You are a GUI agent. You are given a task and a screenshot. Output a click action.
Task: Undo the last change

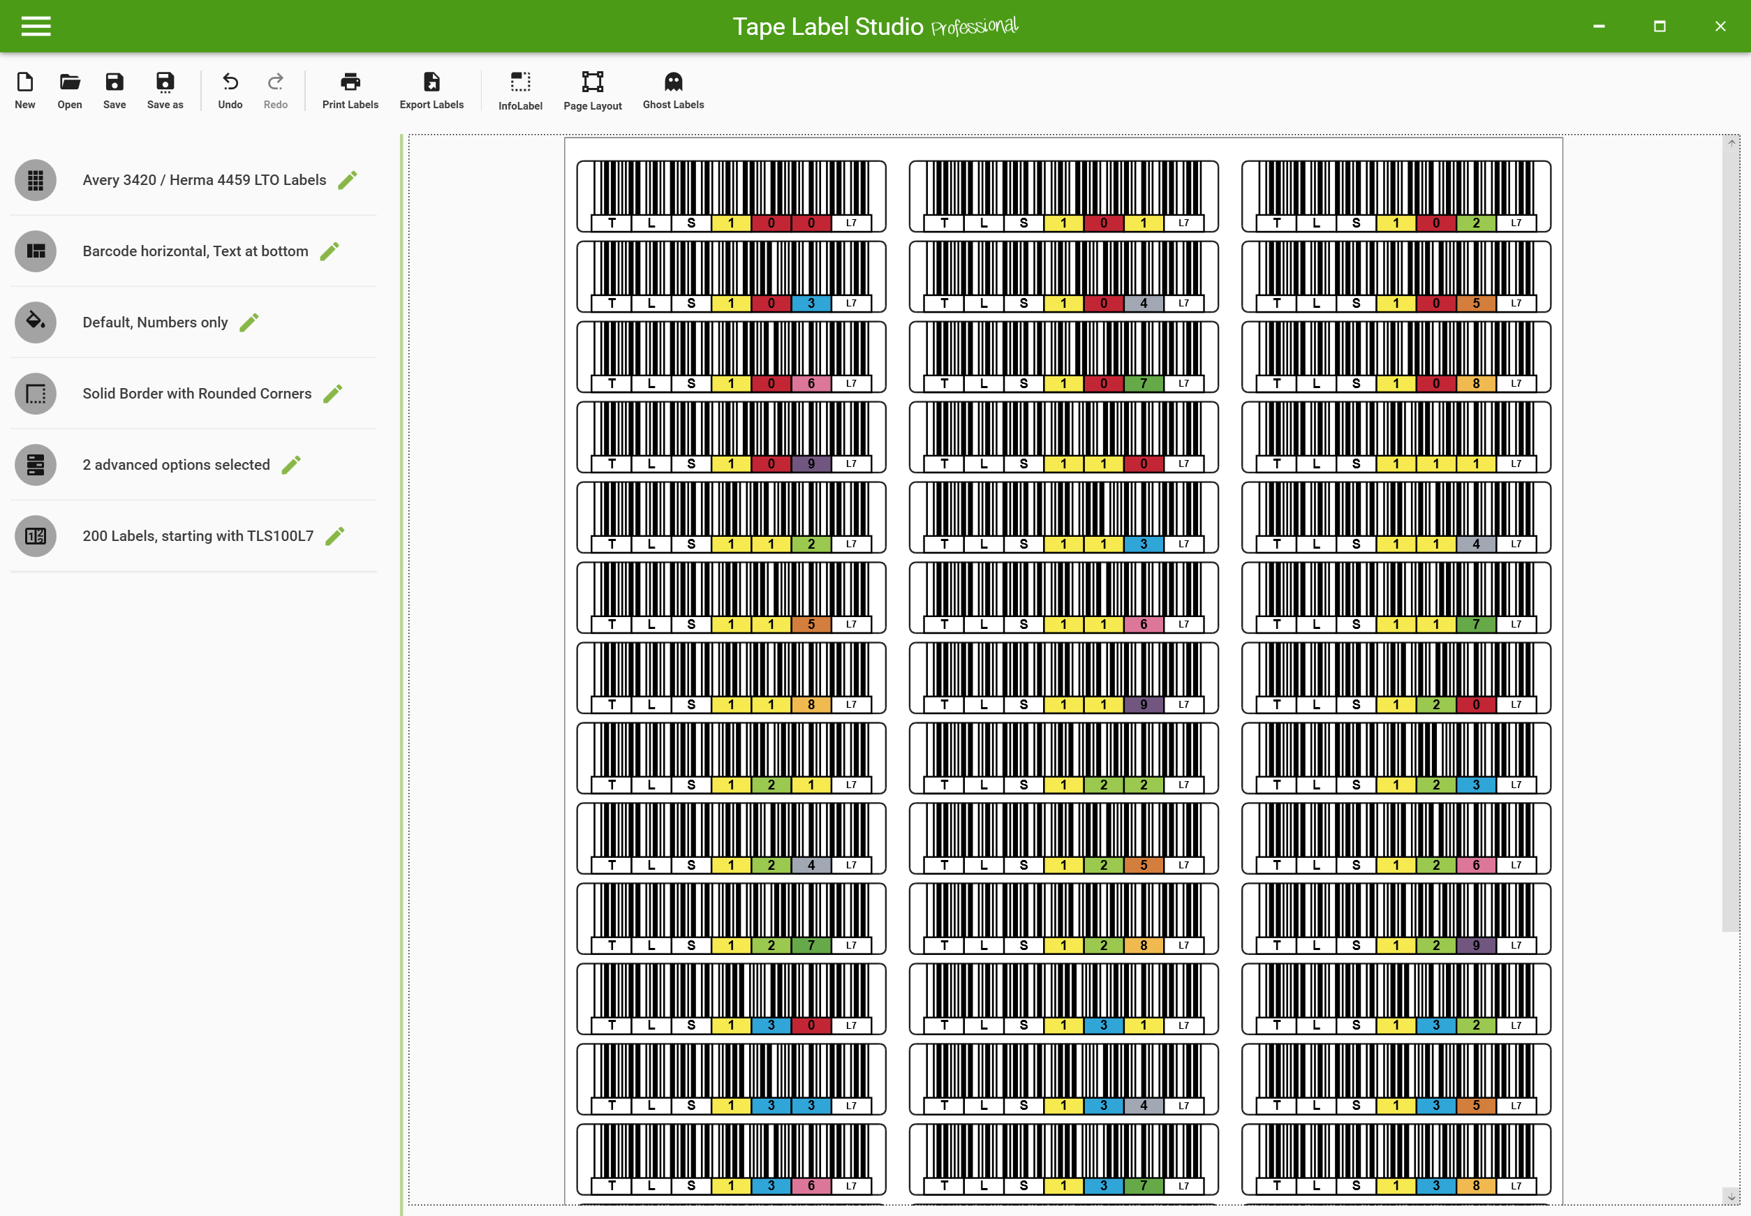[230, 91]
